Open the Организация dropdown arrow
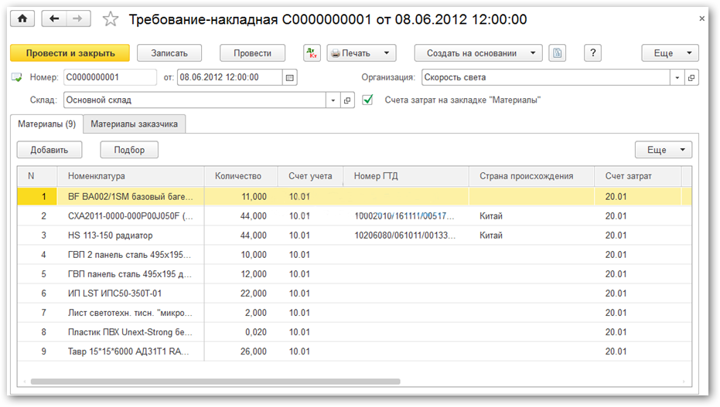Image resolution: width=720 pixels, height=407 pixels. pyautogui.click(x=677, y=77)
